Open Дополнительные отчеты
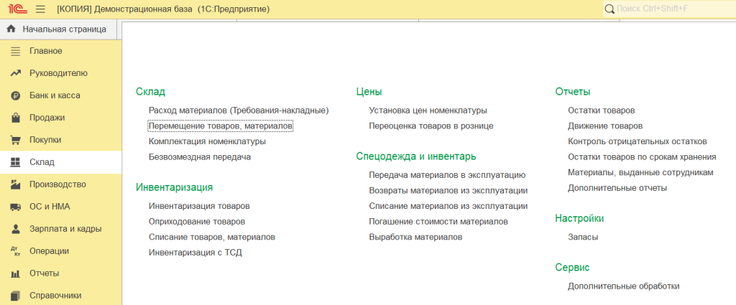736x305 pixels. pyautogui.click(x=617, y=188)
